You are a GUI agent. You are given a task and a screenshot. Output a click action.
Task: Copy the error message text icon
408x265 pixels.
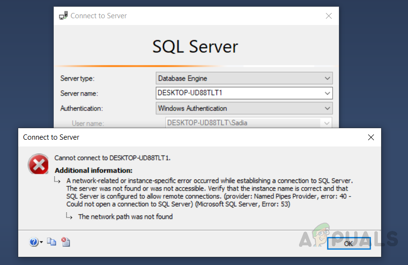(51, 242)
